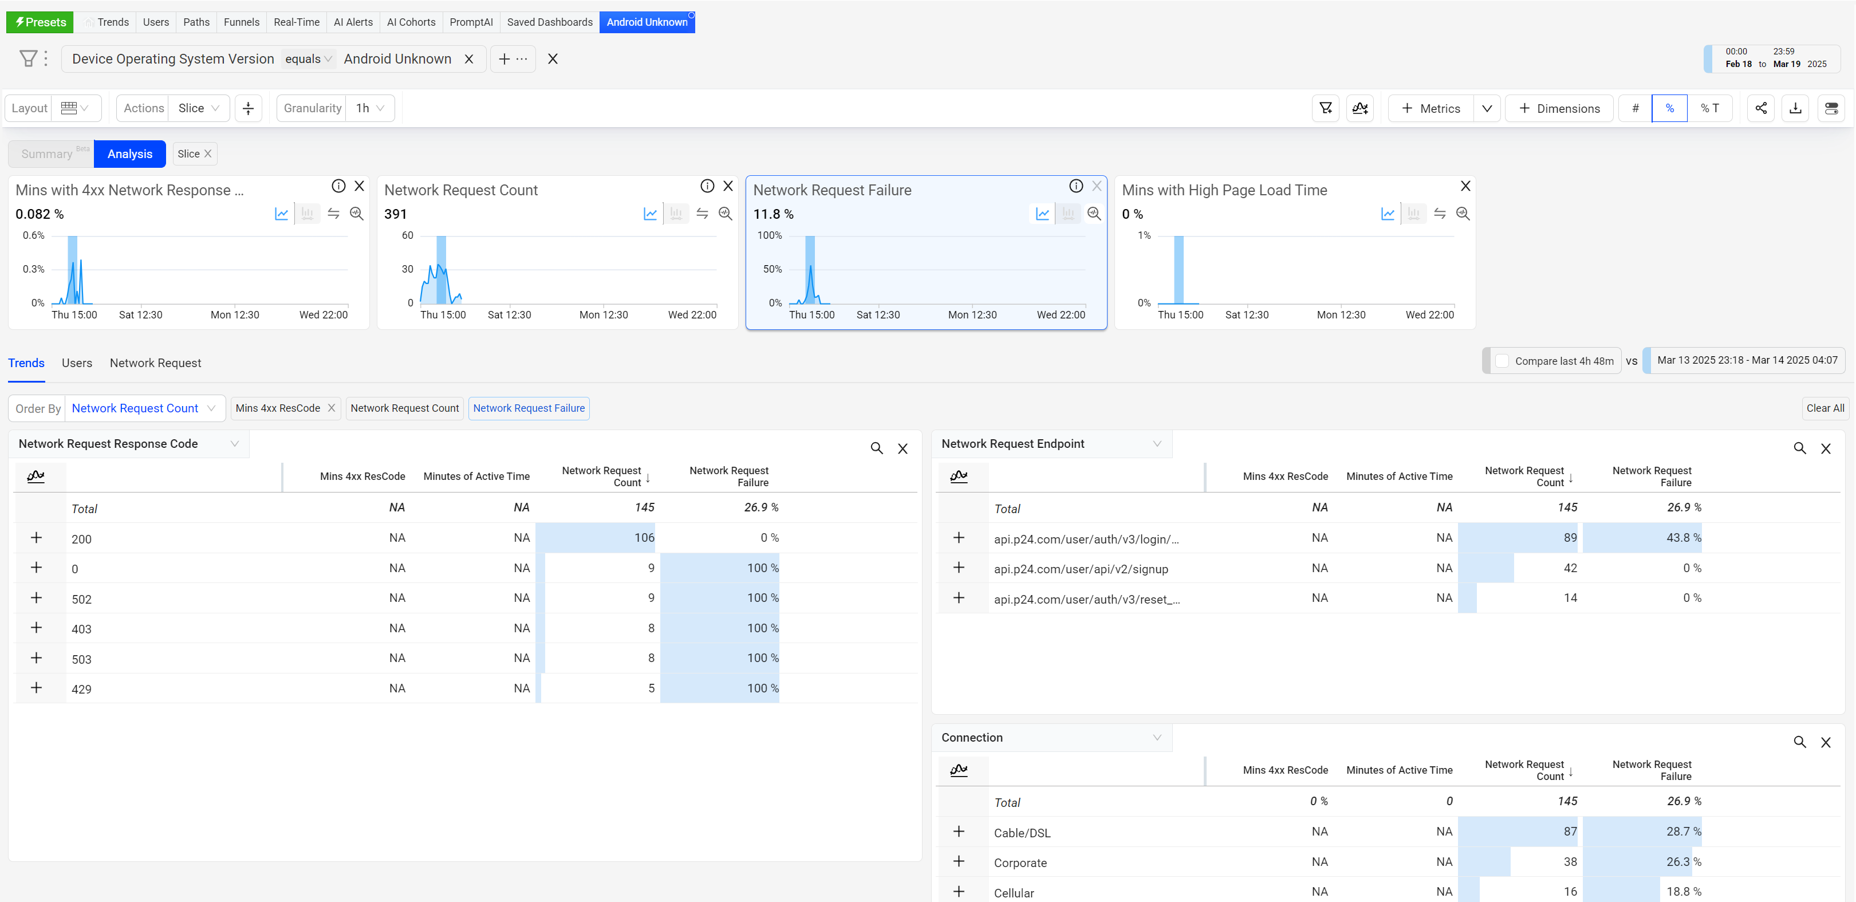Switch values to number (#) mode

1636,108
